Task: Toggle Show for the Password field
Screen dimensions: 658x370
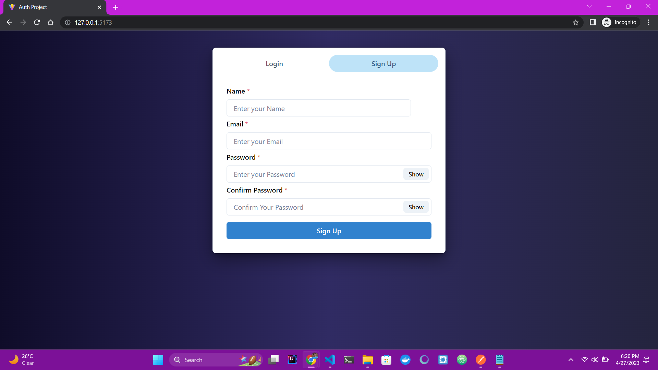Action: (x=416, y=174)
